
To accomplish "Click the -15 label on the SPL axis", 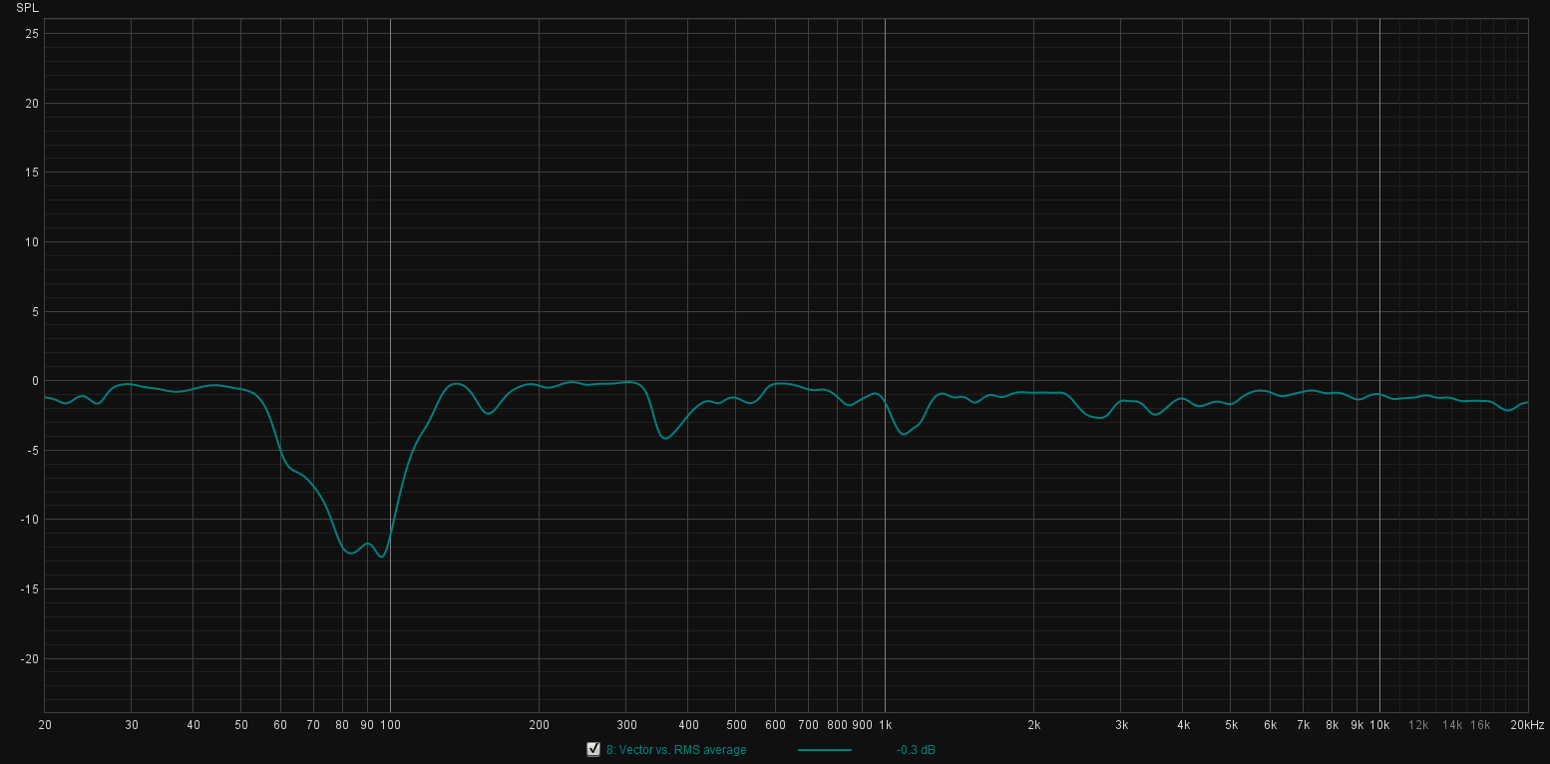I will [30, 588].
